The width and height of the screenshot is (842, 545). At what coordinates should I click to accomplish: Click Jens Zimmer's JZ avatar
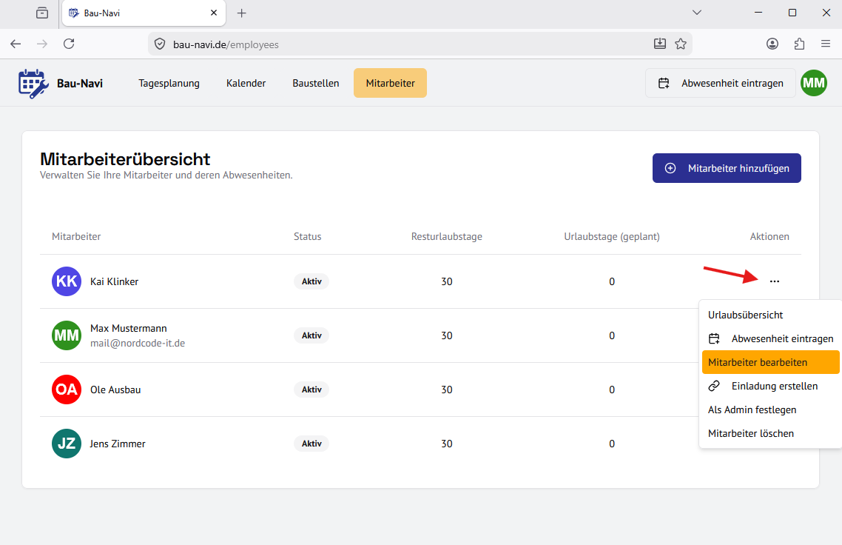(67, 444)
